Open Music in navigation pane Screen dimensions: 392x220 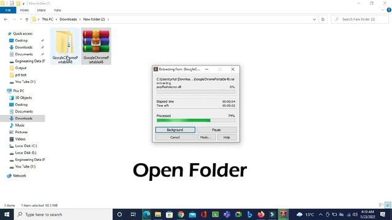(20, 125)
